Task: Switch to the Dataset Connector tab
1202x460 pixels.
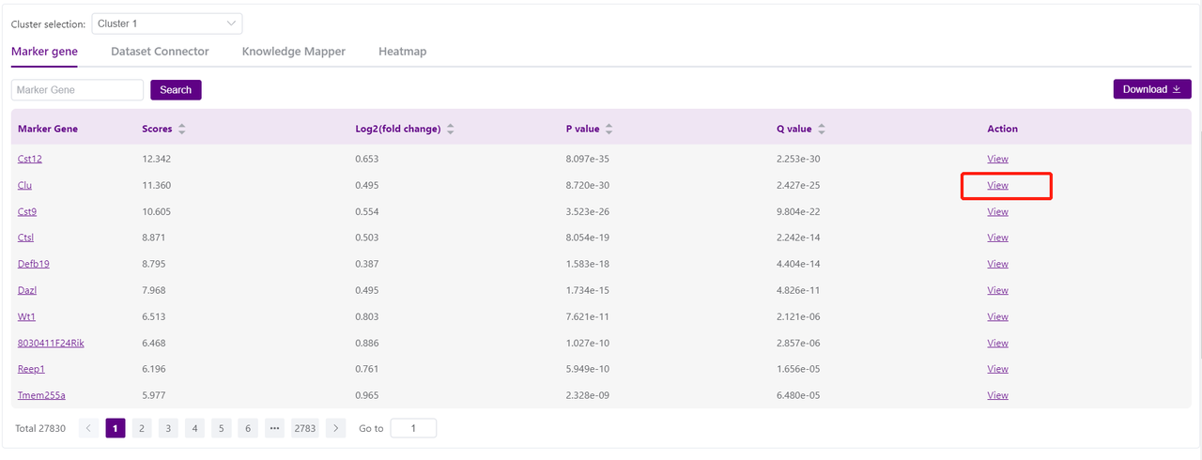Action: pos(160,52)
